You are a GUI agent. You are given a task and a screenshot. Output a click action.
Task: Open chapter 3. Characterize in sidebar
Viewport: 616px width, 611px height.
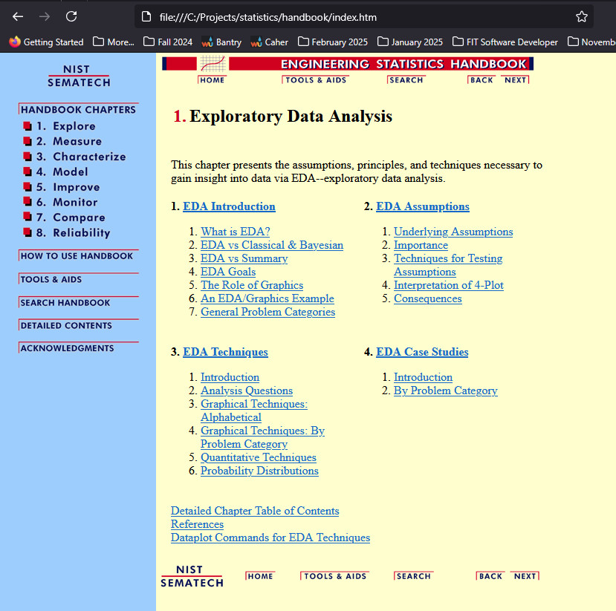pos(74,157)
